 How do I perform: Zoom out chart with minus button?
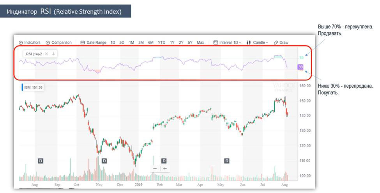(155, 168)
